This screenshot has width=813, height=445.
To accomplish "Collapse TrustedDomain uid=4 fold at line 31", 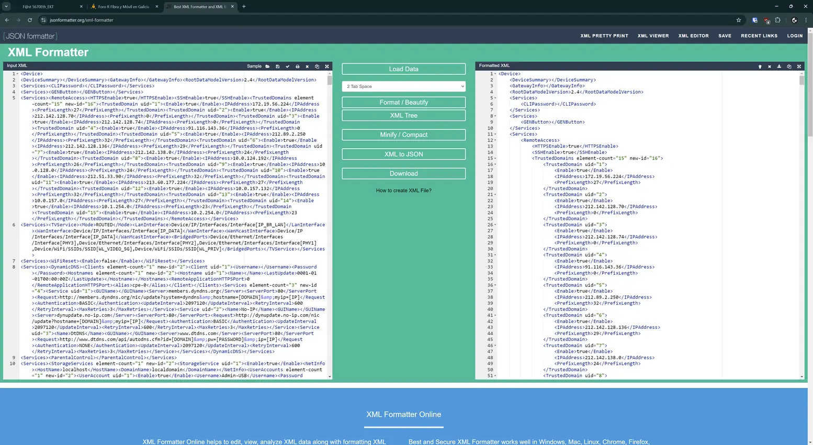I will click(x=495, y=255).
